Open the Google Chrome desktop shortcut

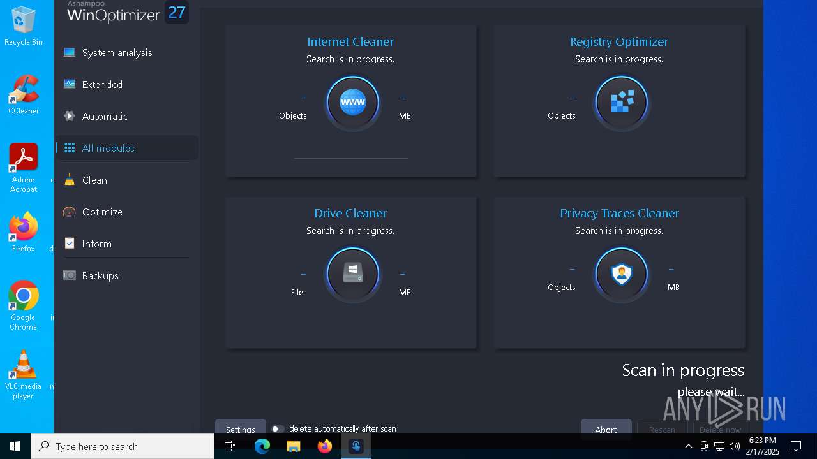click(x=24, y=306)
